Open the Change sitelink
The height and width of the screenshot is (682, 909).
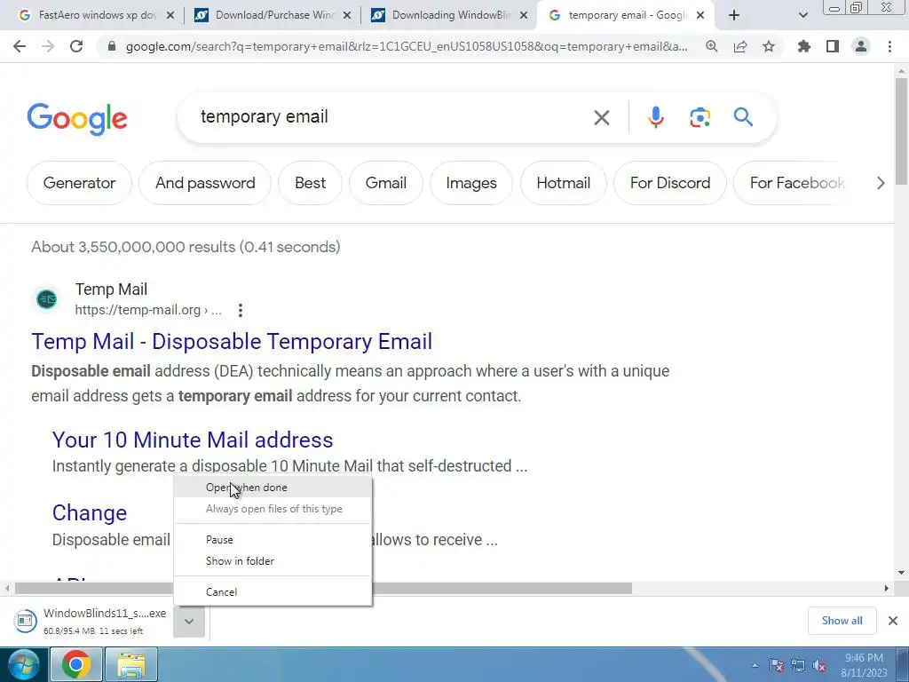90,513
